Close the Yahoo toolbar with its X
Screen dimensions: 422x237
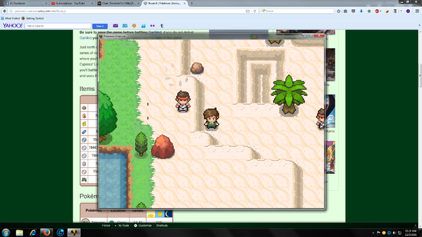419,26
